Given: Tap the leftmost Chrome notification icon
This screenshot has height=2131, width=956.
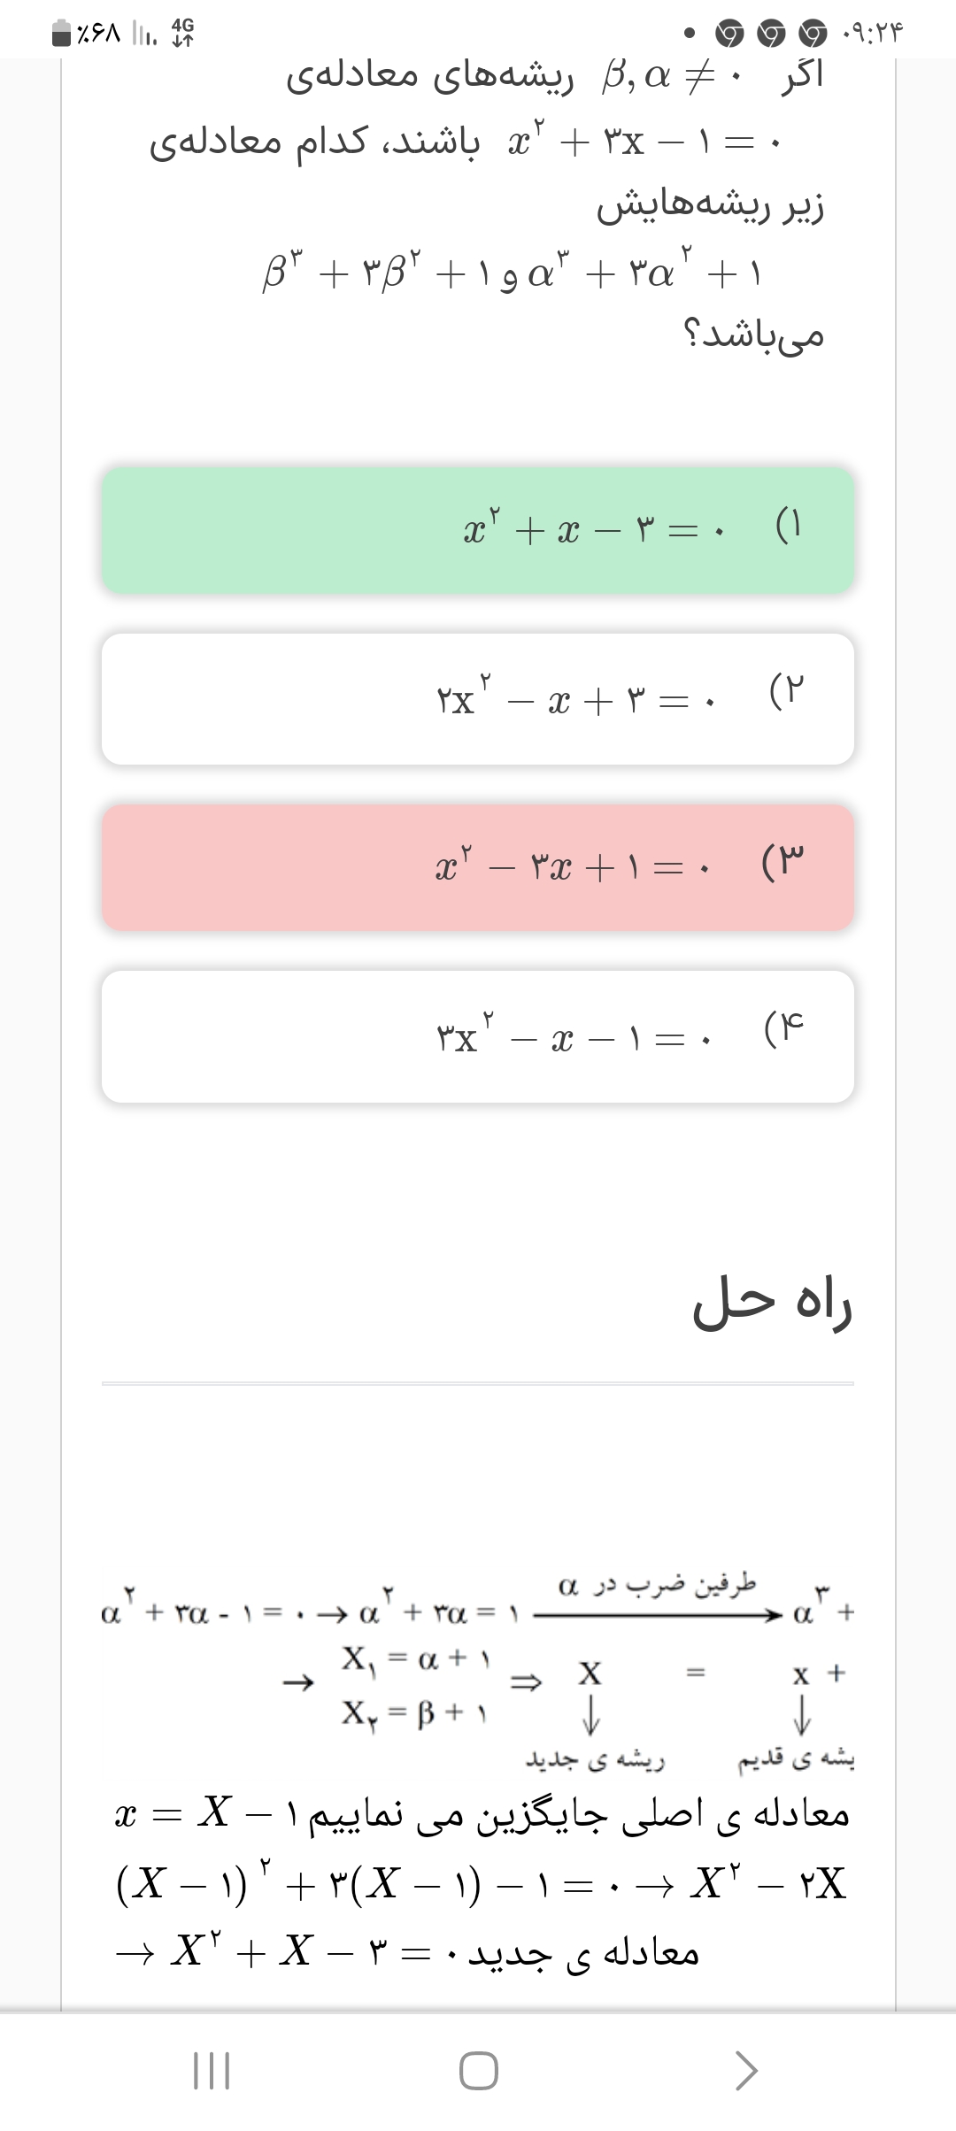Looking at the screenshot, I should (x=730, y=35).
